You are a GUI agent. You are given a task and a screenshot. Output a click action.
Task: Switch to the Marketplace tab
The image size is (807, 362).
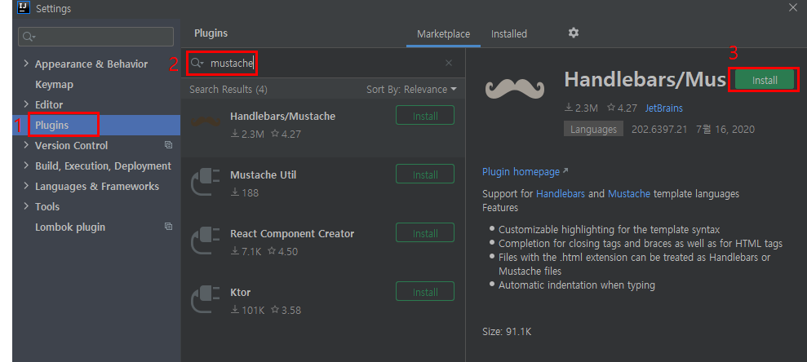point(443,34)
